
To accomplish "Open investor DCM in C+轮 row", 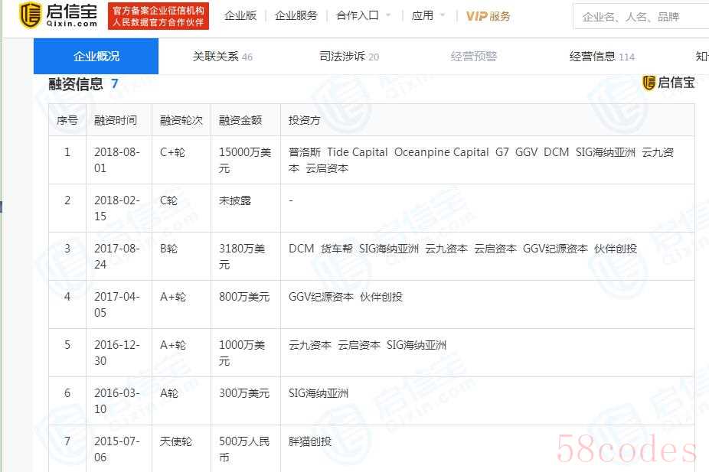I will pyautogui.click(x=556, y=152).
